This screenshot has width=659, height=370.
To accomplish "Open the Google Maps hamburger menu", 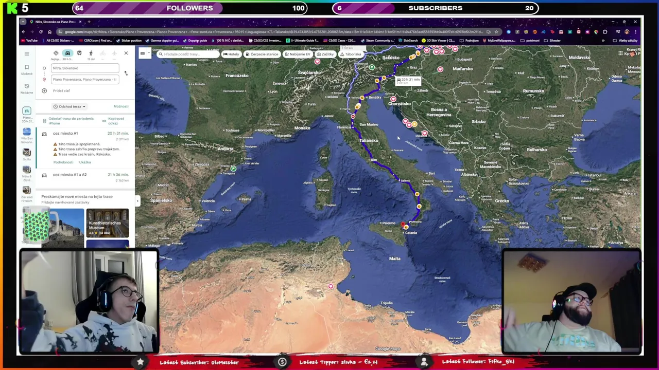I will (27, 53).
